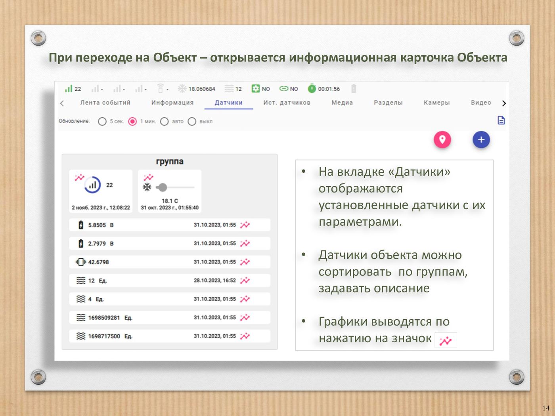Open chart icon on temperature 18.1 C card

click(148, 177)
